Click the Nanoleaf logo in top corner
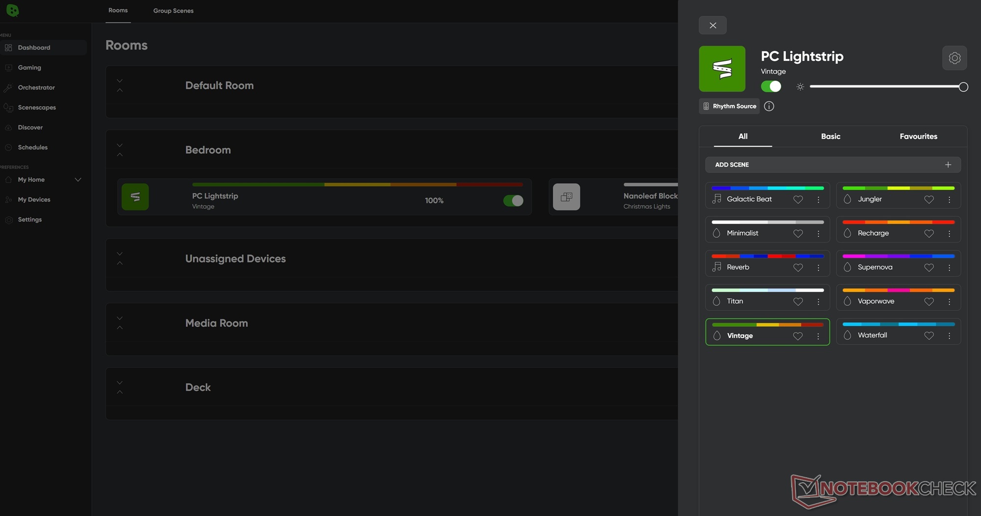This screenshot has width=981, height=516. click(12, 10)
